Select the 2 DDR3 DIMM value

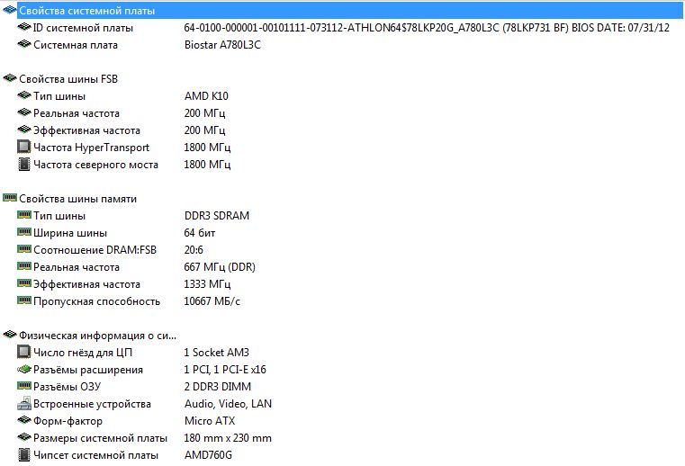(x=218, y=387)
